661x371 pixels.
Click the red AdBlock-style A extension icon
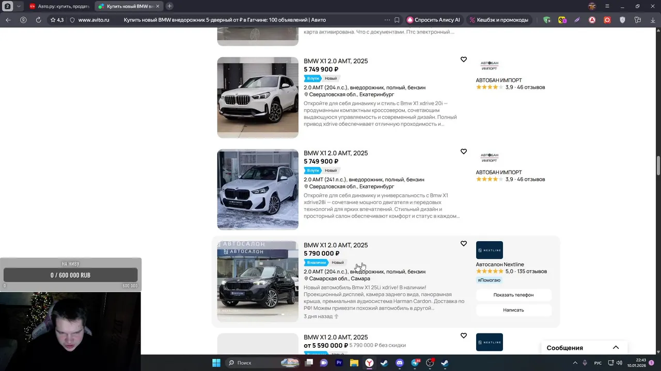pyautogui.click(x=592, y=20)
